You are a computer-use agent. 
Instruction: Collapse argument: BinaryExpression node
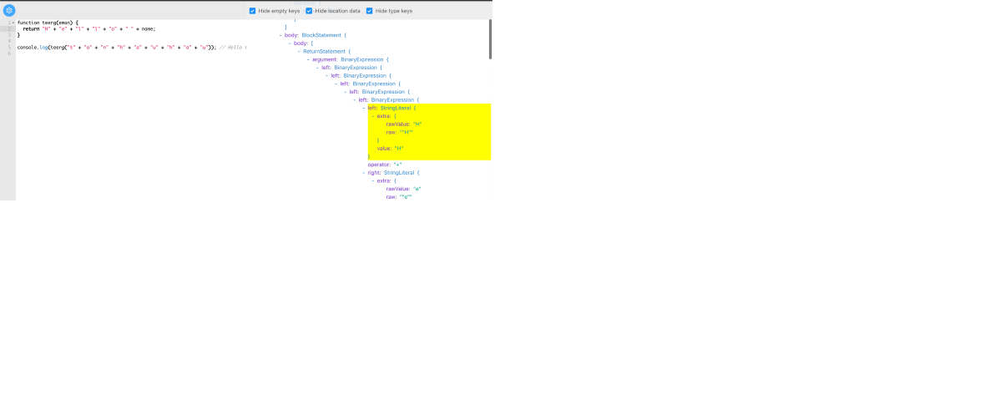pyautogui.click(x=309, y=59)
